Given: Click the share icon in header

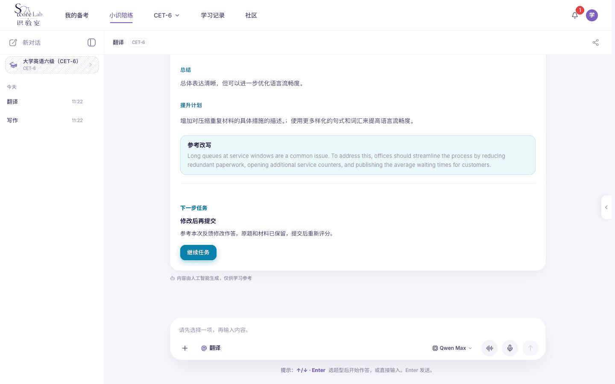Looking at the screenshot, I should (x=595, y=43).
